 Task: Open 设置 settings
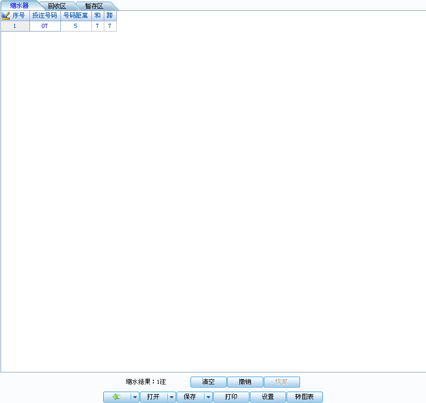[267, 397]
